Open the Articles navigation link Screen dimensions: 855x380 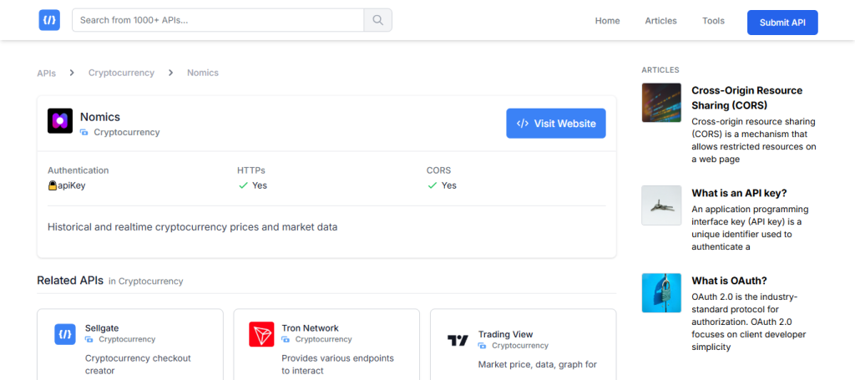click(x=661, y=21)
